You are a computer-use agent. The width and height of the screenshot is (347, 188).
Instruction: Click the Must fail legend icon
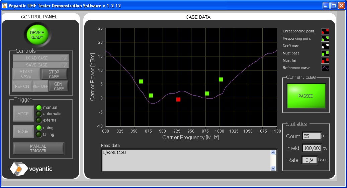point(325,61)
